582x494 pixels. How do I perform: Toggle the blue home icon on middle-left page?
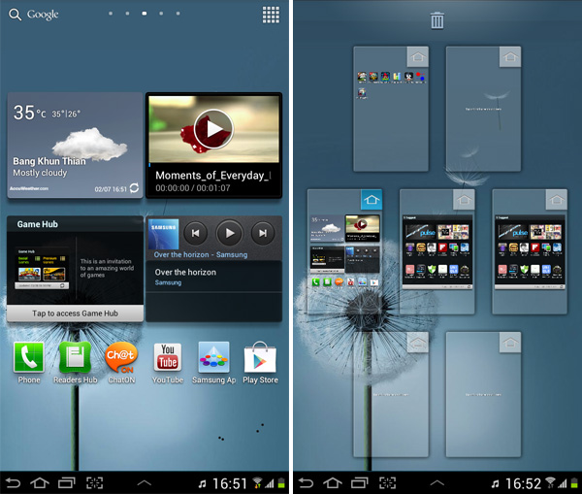[x=372, y=200]
